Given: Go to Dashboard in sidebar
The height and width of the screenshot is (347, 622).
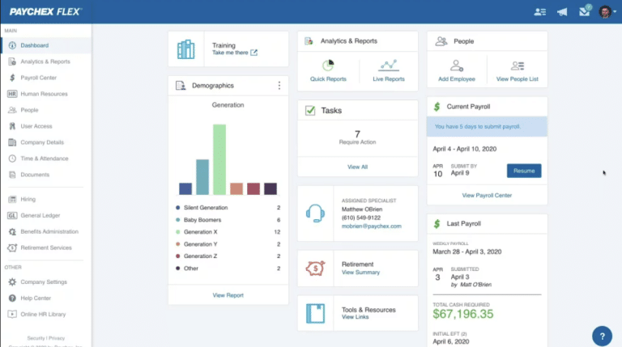Looking at the screenshot, I should [x=46, y=45].
